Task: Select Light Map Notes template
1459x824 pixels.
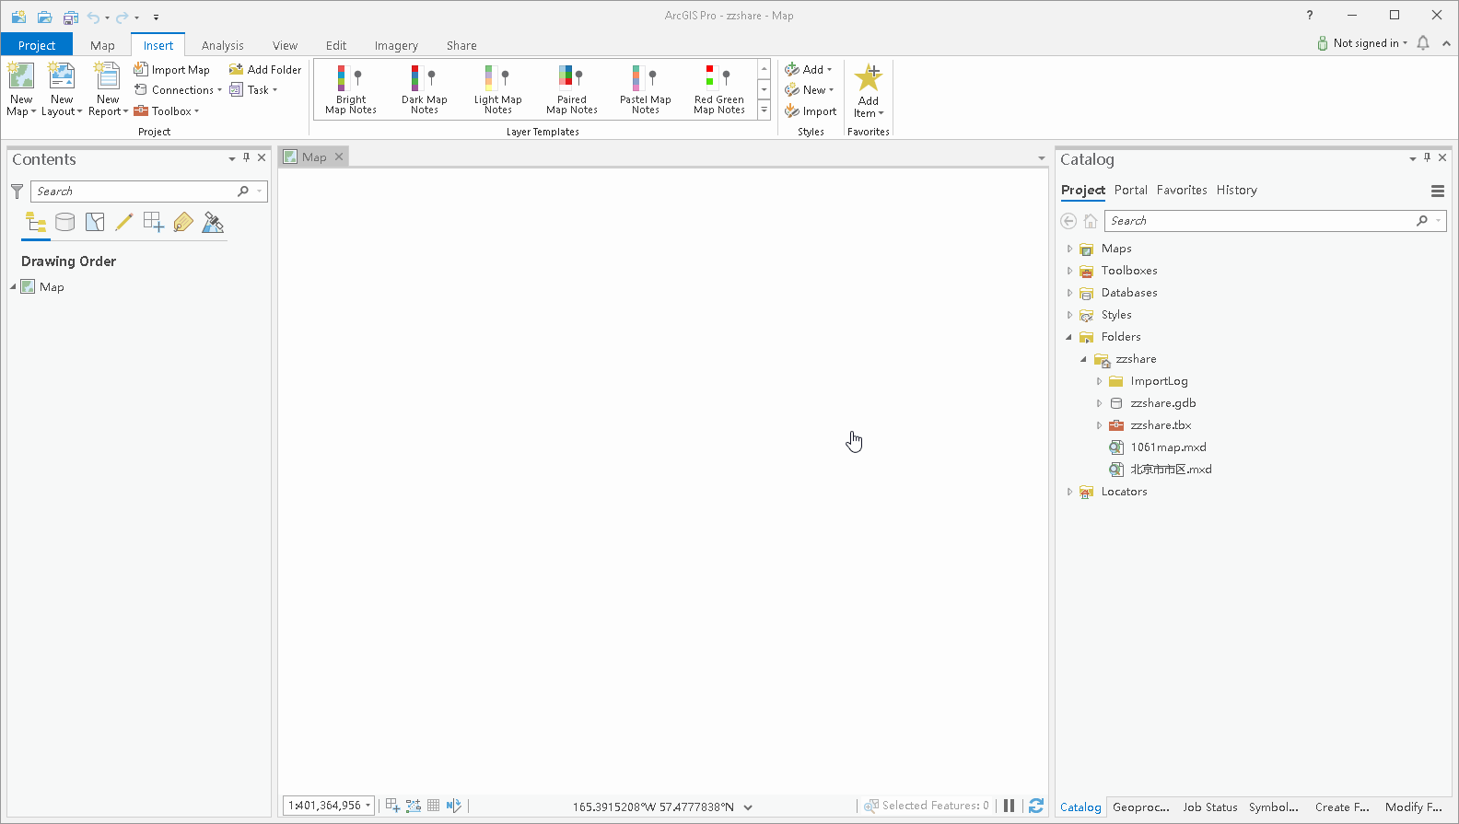Action: tap(498, 89)
